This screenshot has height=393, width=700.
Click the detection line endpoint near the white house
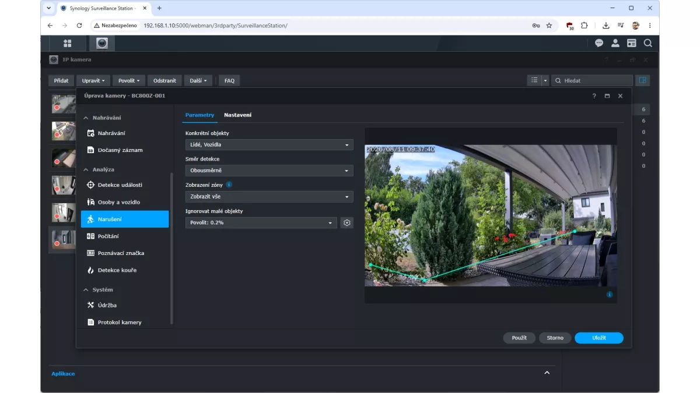575,231
